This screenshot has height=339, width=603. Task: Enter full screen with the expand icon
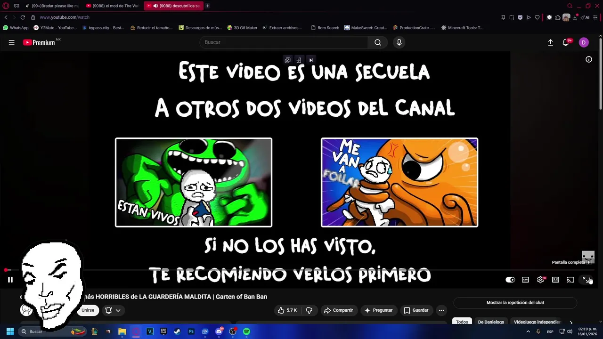pos(586,280)
